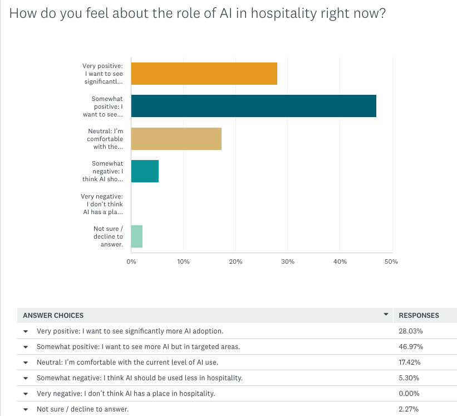Click 'Neutral: I'm comfortable' table row text

pyautogui.click(x=127, y=362)
